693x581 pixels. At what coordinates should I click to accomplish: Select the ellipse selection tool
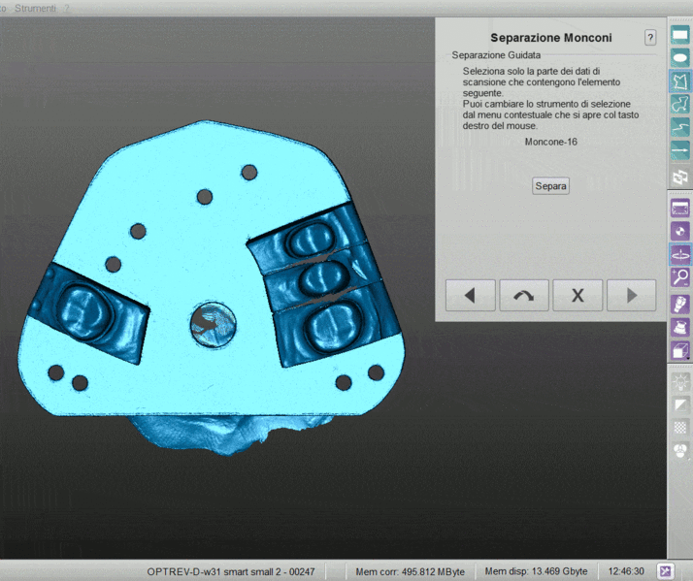tap(680, 58)
